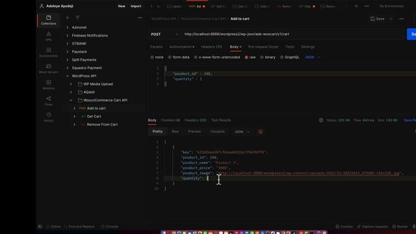Screen dimensions: 416x234
Task: Expand the Split Payments collection
Action: pos(68,60)
